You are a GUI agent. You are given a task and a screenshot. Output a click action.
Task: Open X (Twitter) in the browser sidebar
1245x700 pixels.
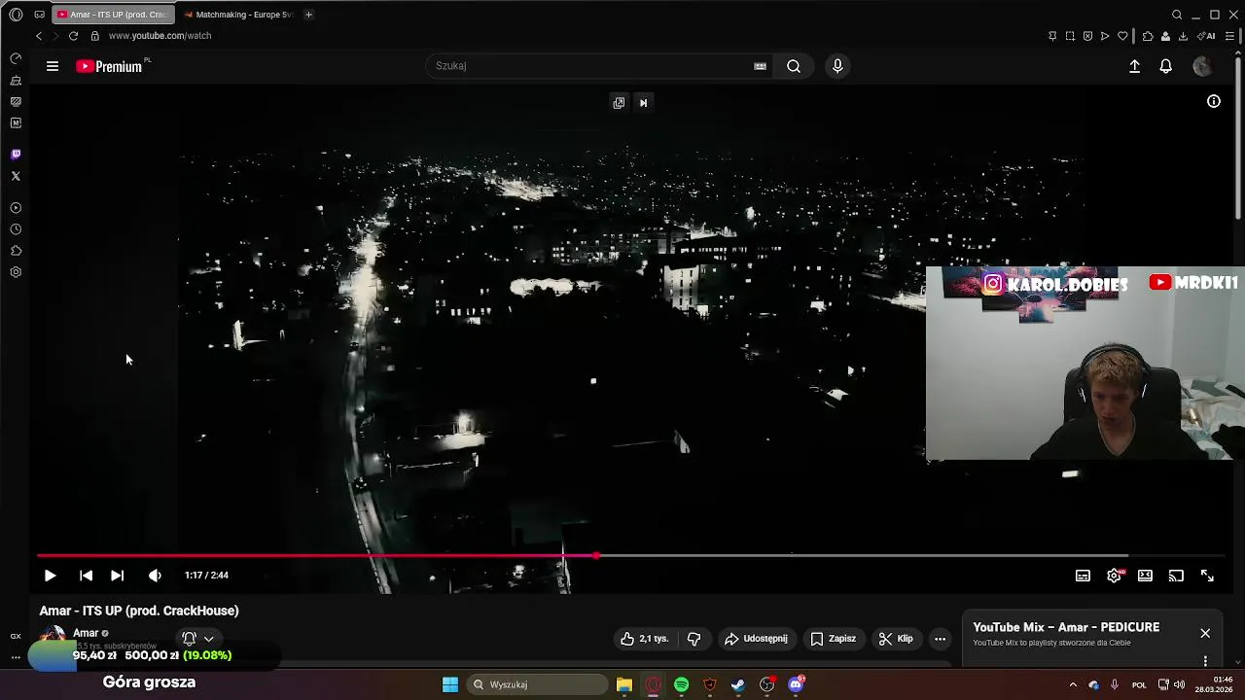point(16,176)
